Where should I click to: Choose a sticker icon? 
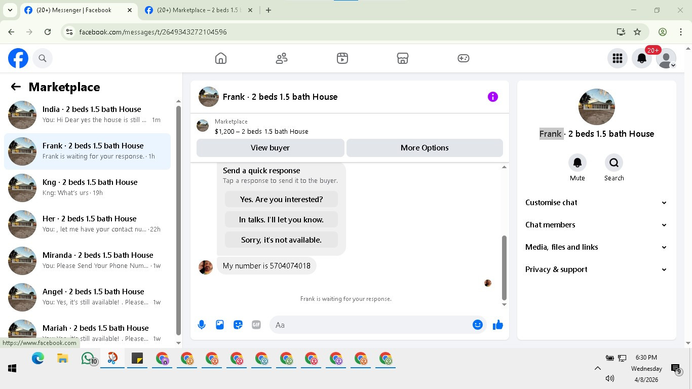(x=238, y=325)
